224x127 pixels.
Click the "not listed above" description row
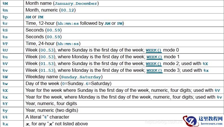point(57,124)
